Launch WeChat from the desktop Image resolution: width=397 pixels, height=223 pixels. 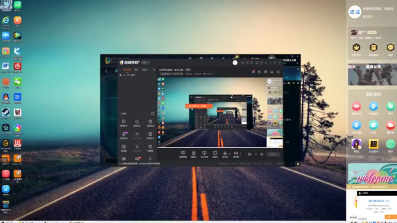[x=17, y=83]
